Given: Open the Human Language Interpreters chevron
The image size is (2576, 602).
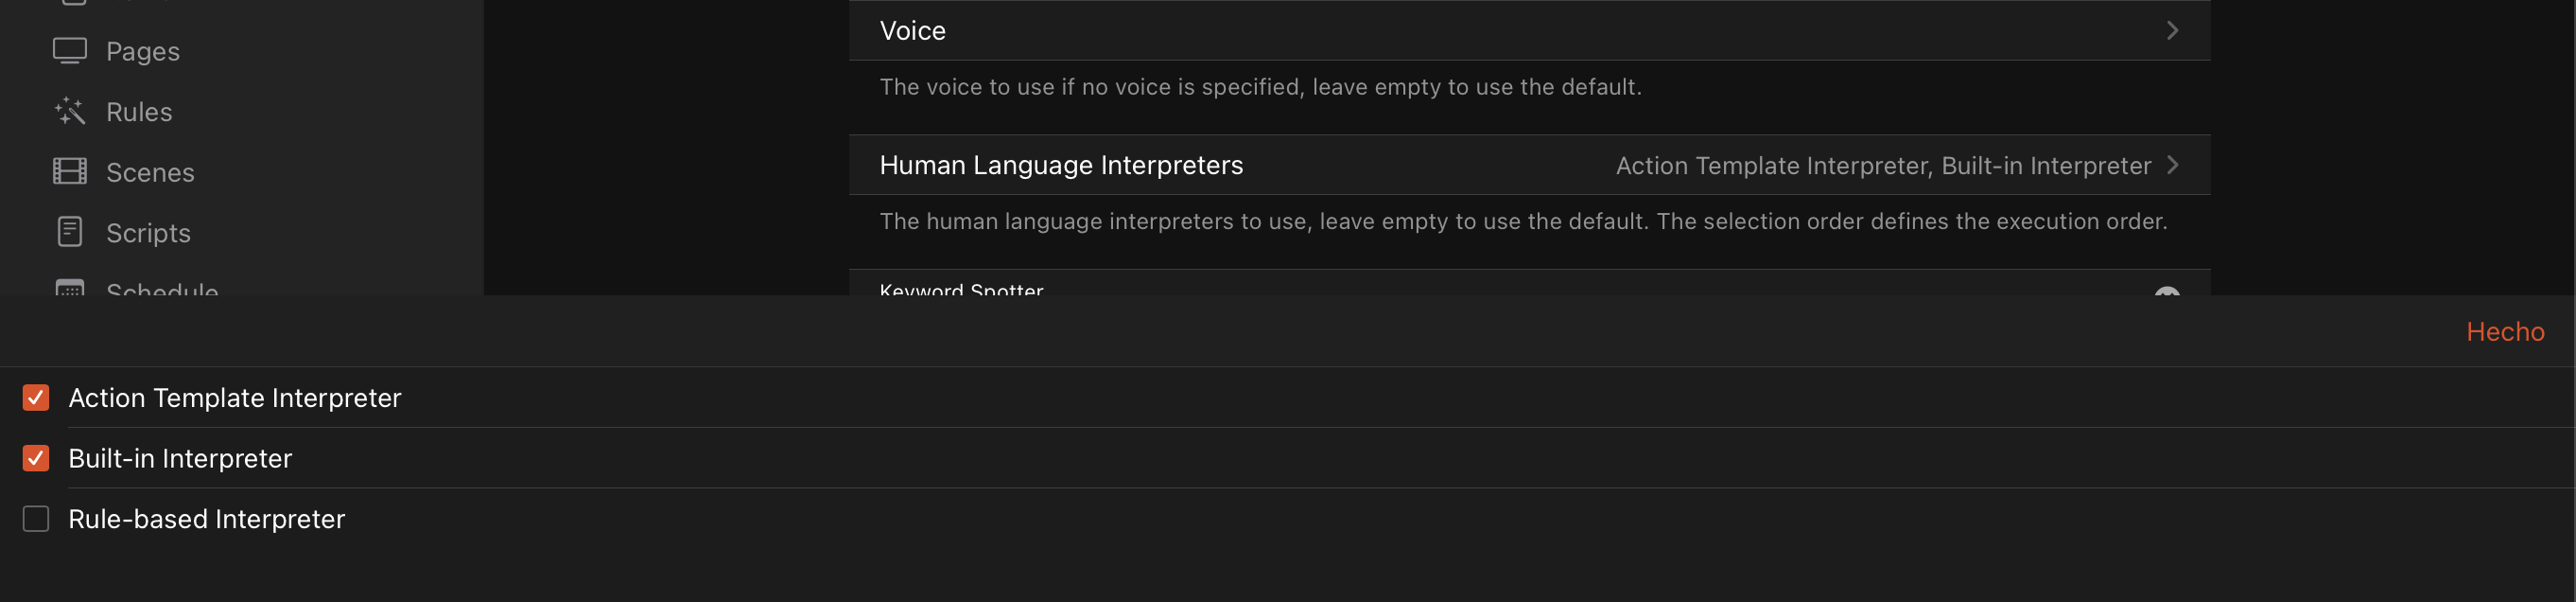Looking at the screenshot, I should tap(2172, 166).
